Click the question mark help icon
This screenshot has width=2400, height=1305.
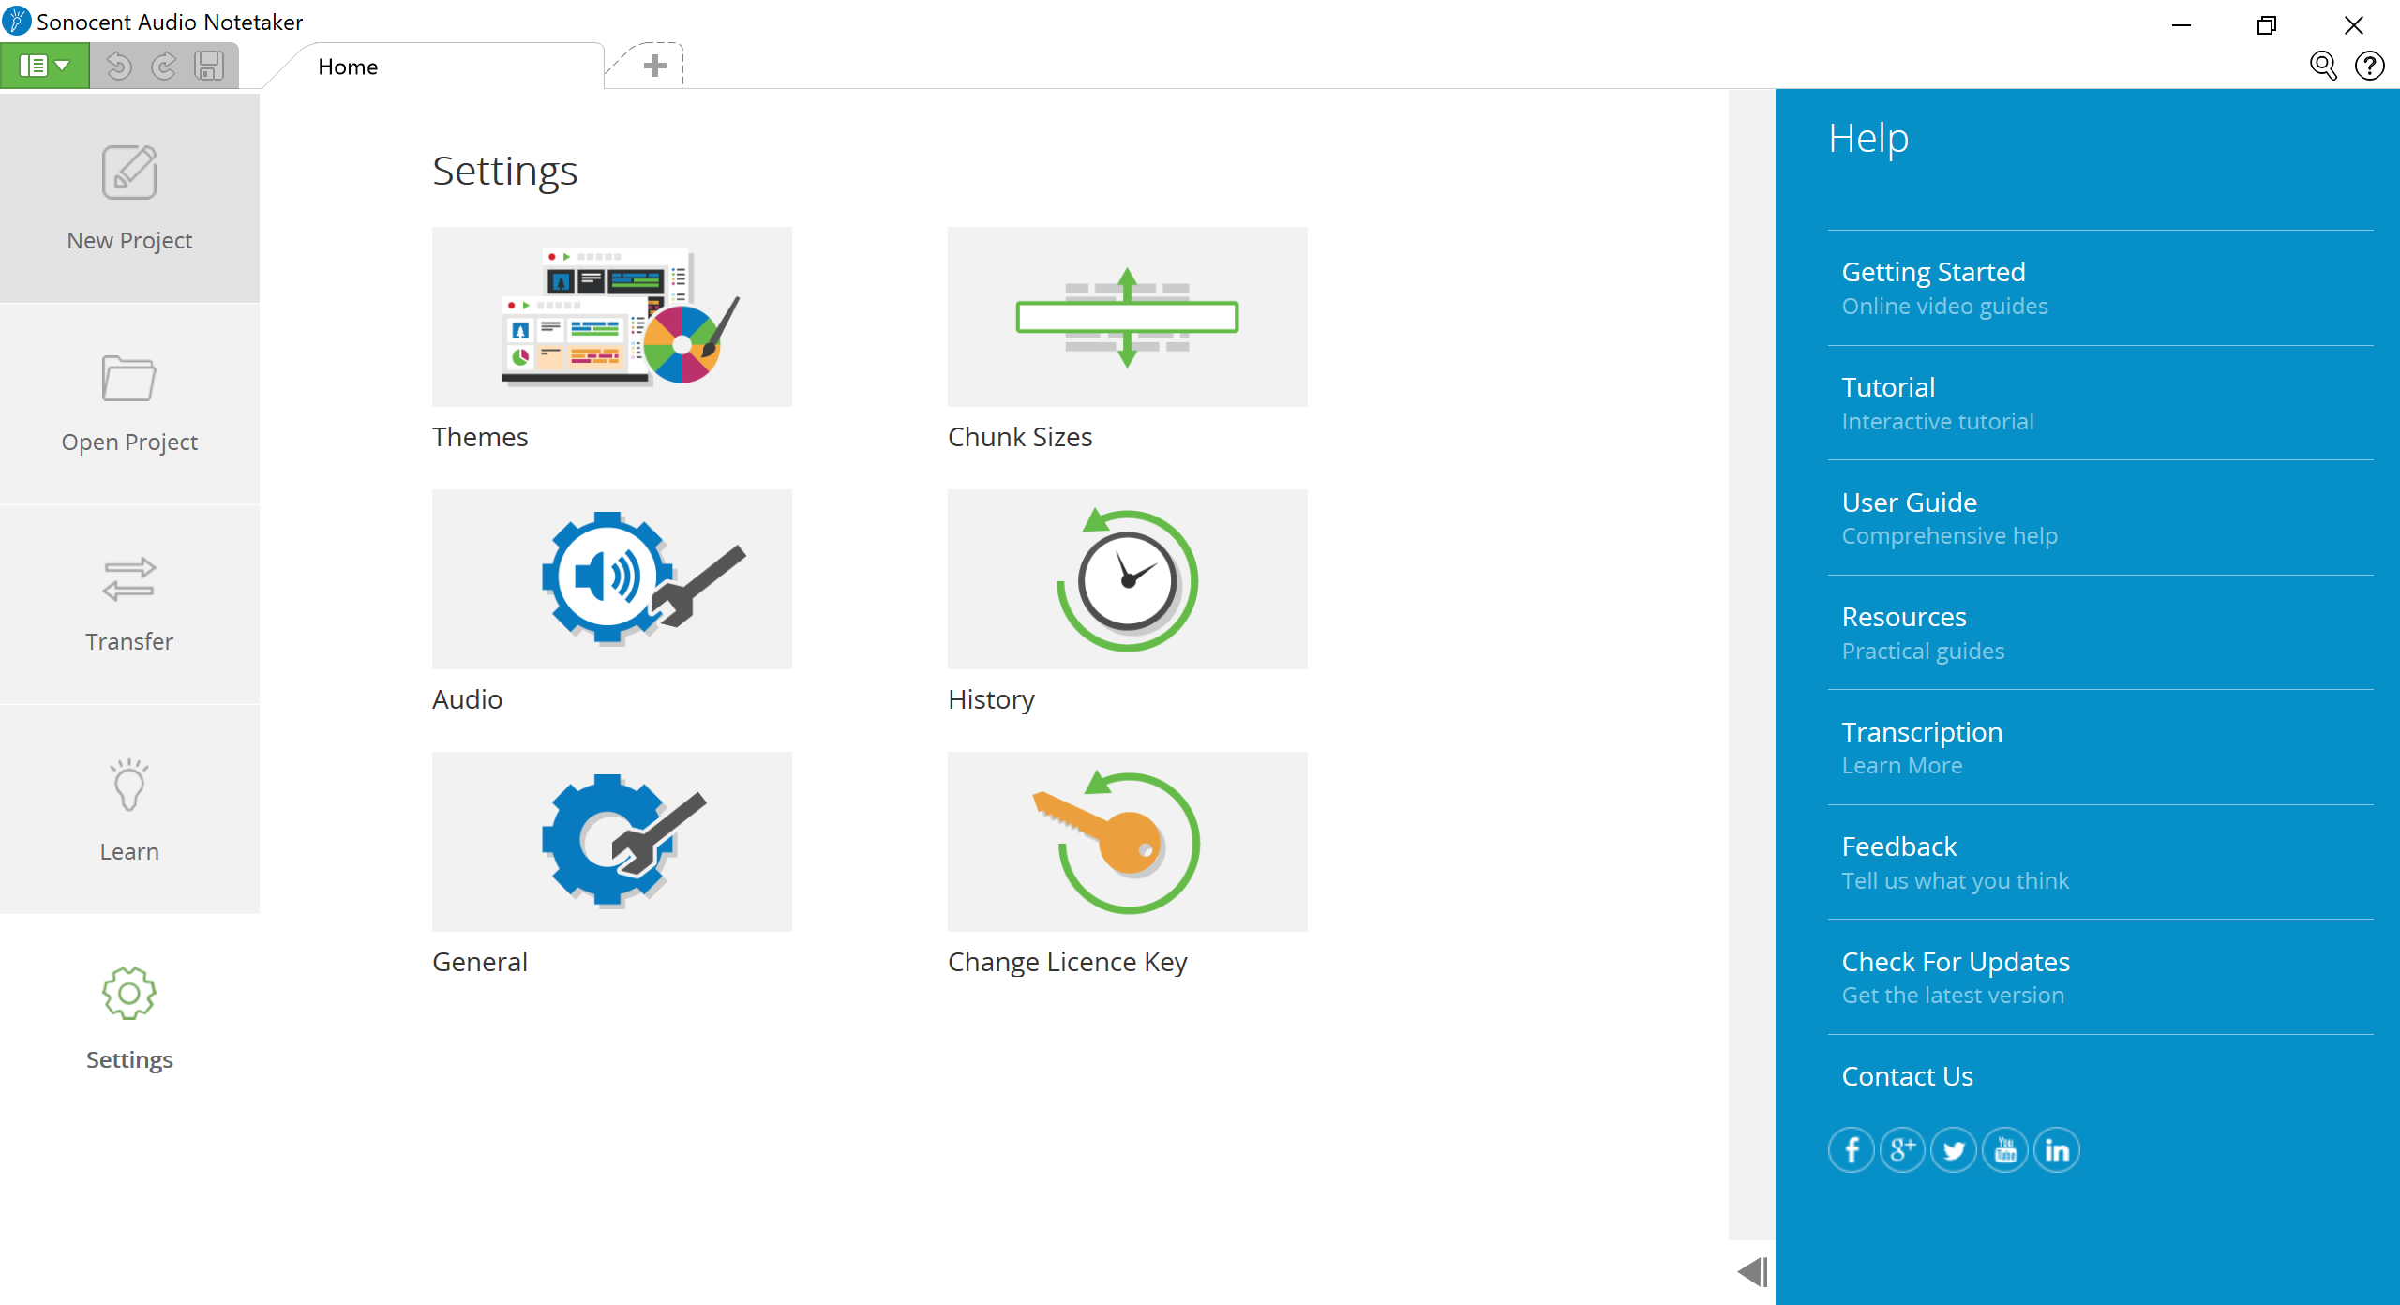point(2369,66)
